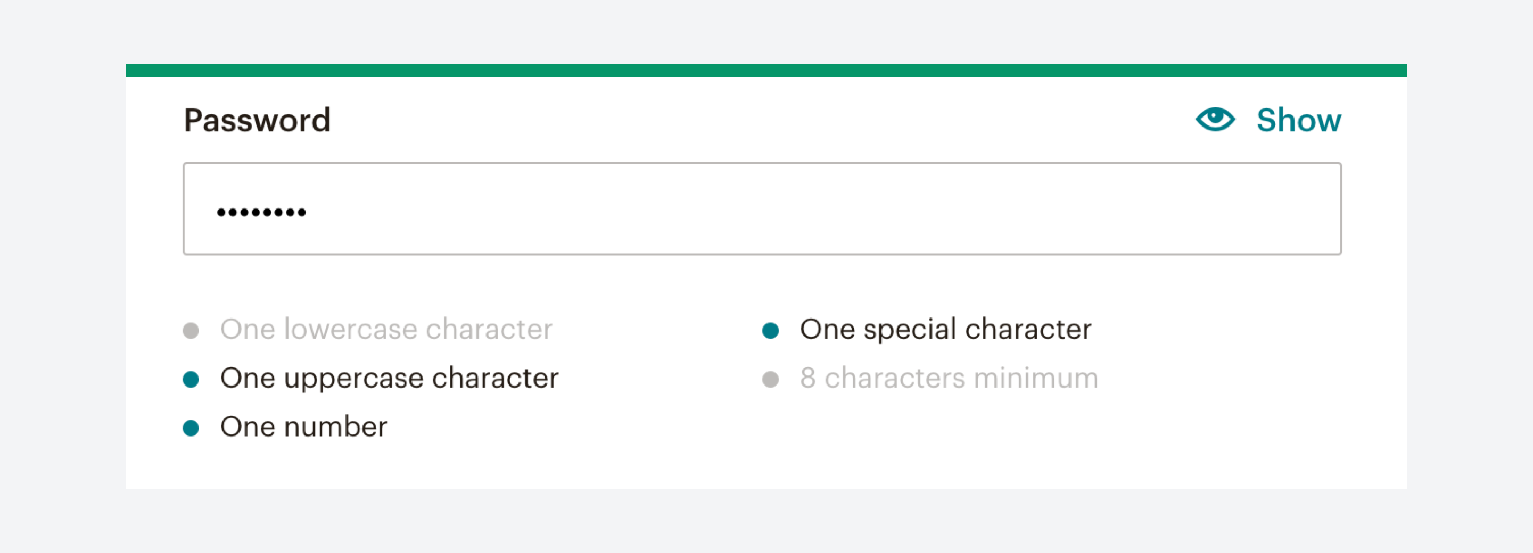The height and width of the screenshot is (553, 1533).
Task: Click teal bullet beside special character rule
Action: [x=770, y=331]
